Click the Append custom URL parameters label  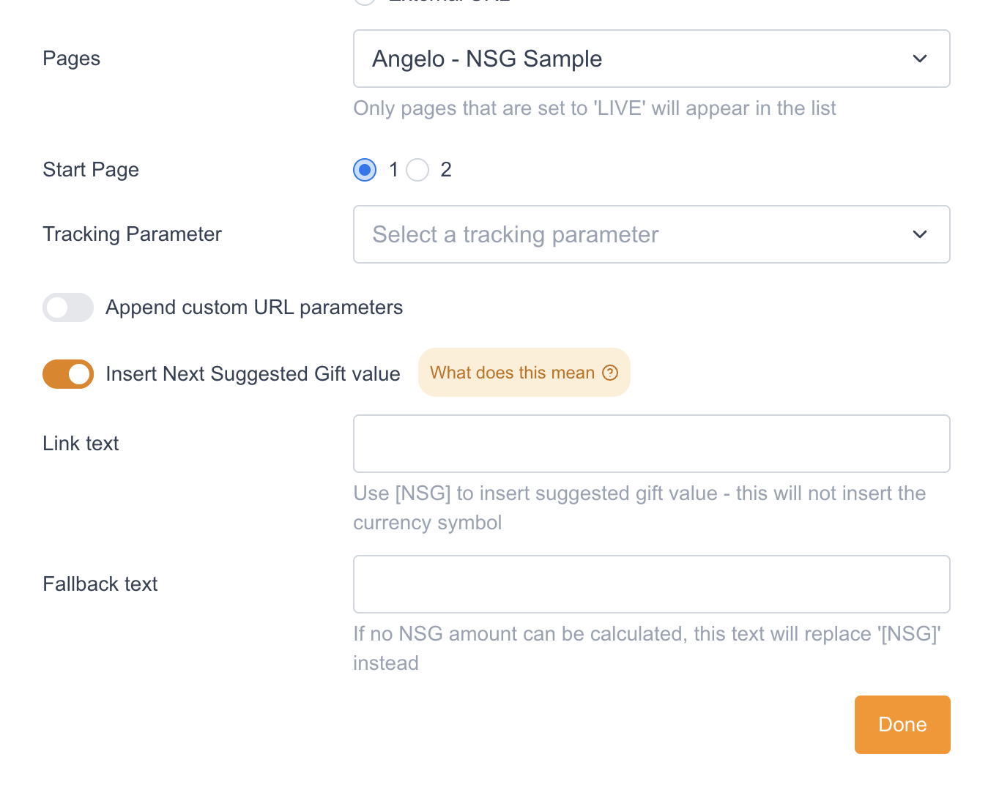pyautogui.click(x=254, y=307)
